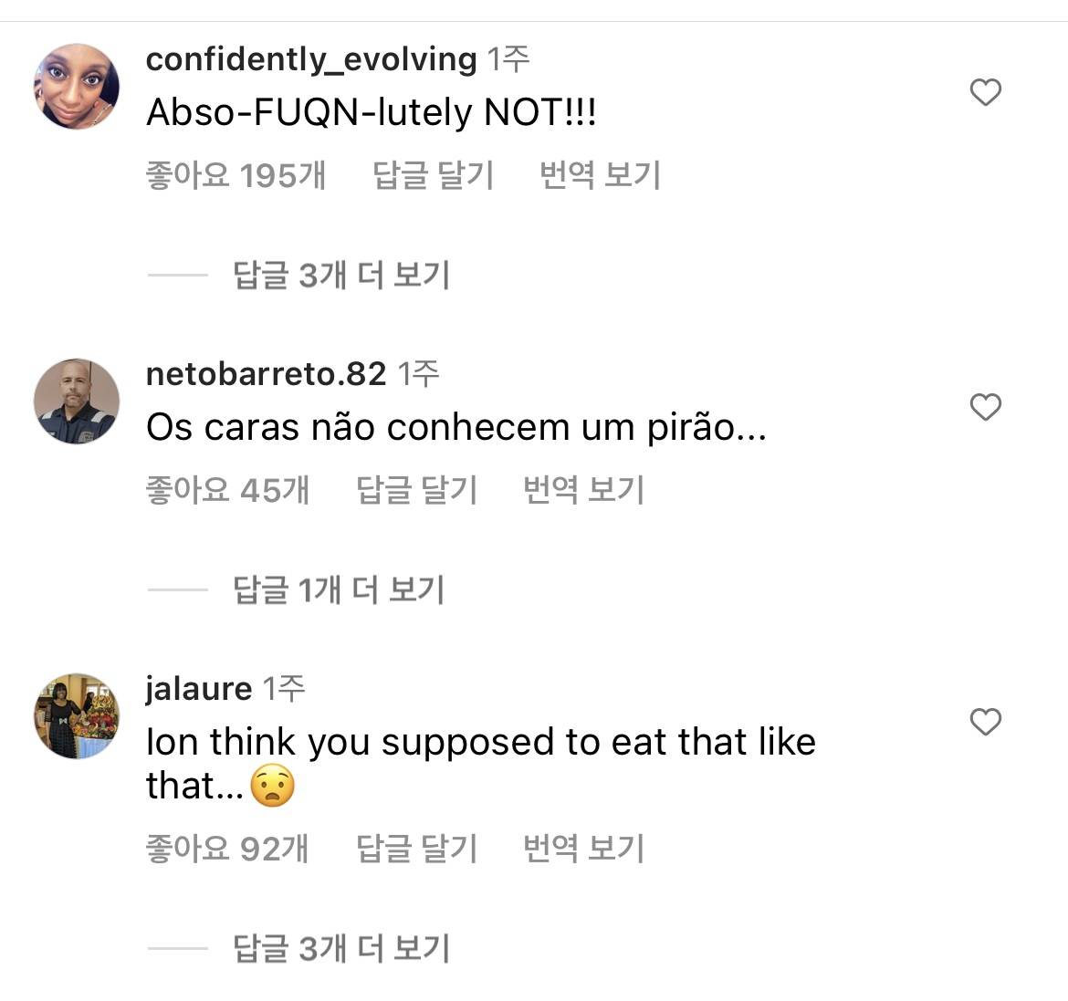Reply to jalaure's comment
The image size is (1068, 1001).
(417, 849)
